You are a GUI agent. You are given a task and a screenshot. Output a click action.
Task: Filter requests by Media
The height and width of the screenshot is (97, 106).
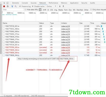(x=61, y=10)
